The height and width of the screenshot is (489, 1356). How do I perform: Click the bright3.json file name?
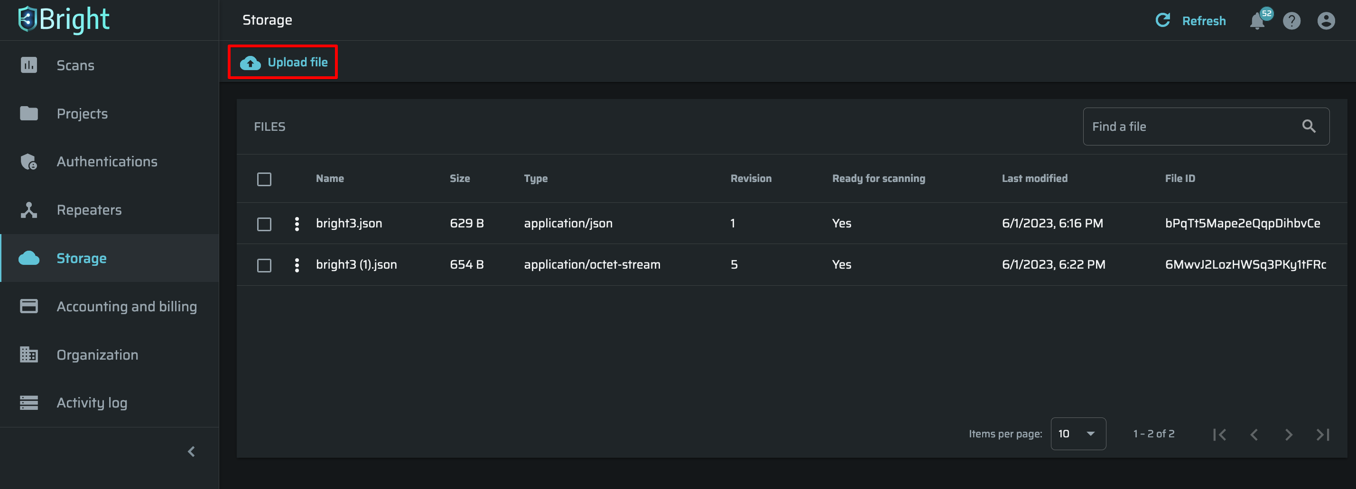pos(349,223)
